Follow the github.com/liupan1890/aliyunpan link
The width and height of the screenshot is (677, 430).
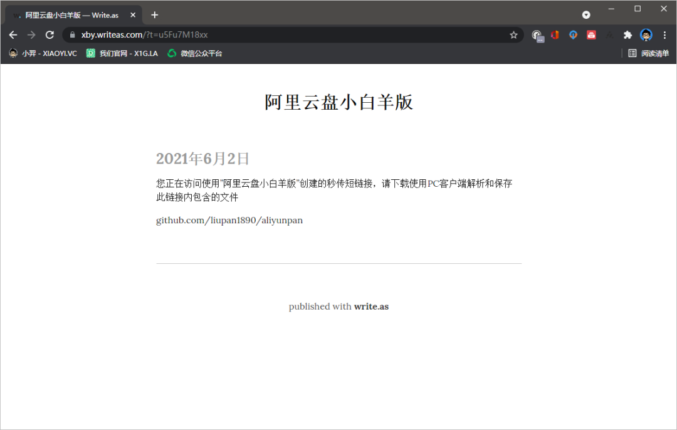click(x=229, y=220)
